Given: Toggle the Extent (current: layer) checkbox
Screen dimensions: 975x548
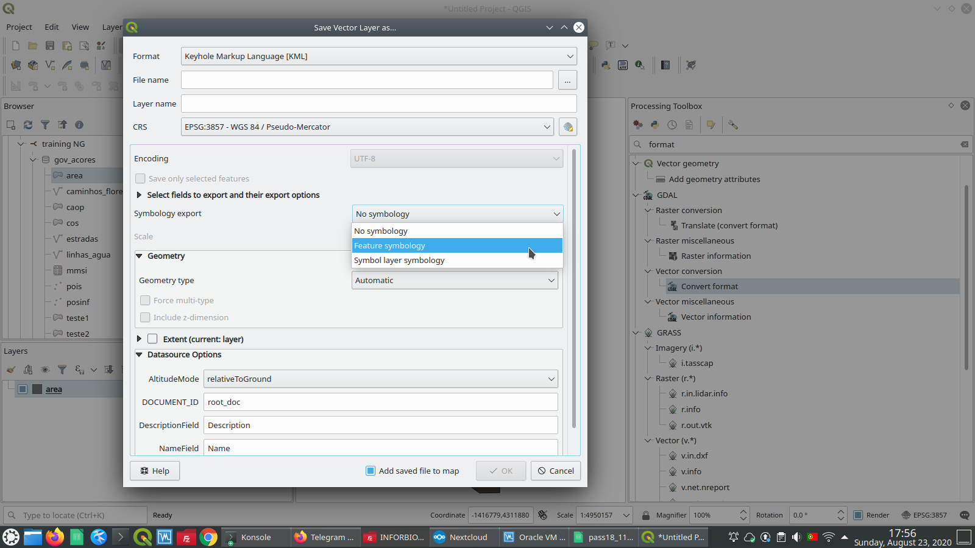Looking at the screenshot, I should pos(152,339).
